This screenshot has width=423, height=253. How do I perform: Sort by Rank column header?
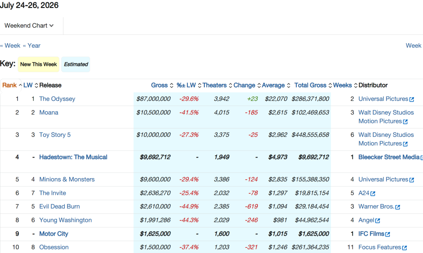coord(12,85)
